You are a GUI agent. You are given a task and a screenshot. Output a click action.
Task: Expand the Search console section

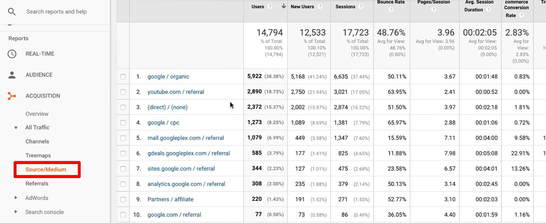pyautogui.click(x=15, y=212)
